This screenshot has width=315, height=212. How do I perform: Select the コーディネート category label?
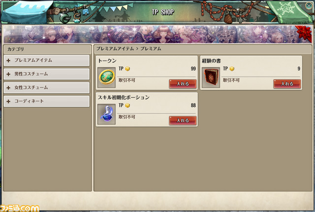29,101
